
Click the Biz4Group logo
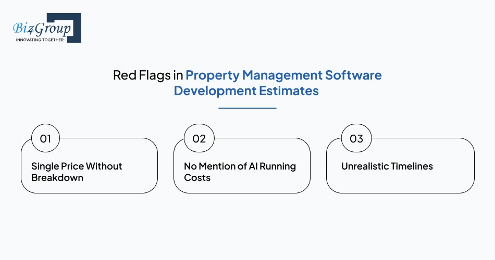click(47, 28)
